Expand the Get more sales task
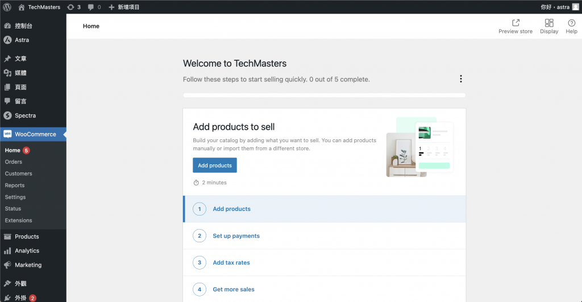Screen dimensions: 582x302 click(325, 289)
